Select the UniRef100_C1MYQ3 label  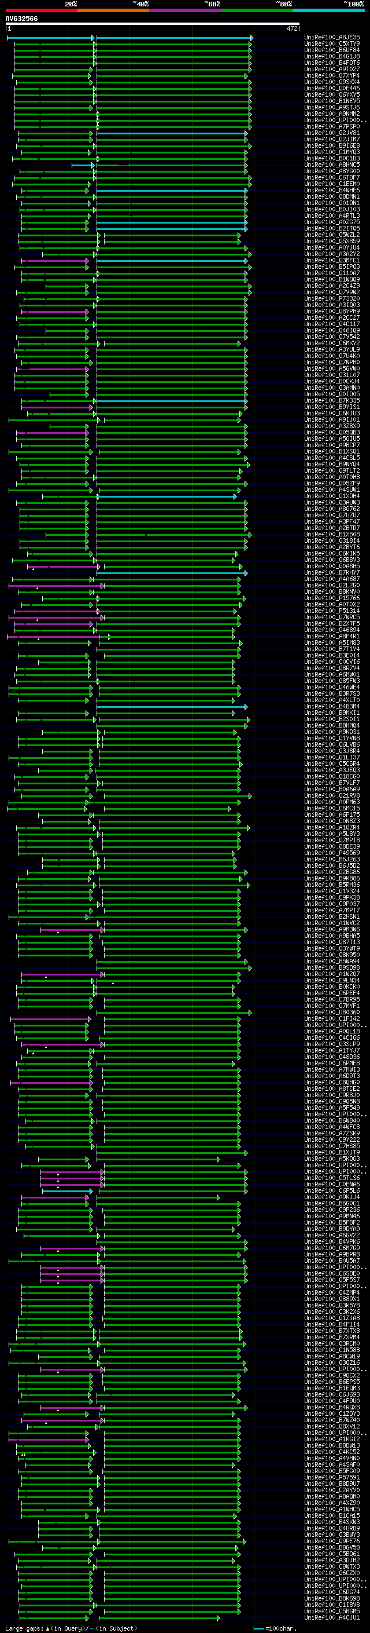[x=332, y=152]
